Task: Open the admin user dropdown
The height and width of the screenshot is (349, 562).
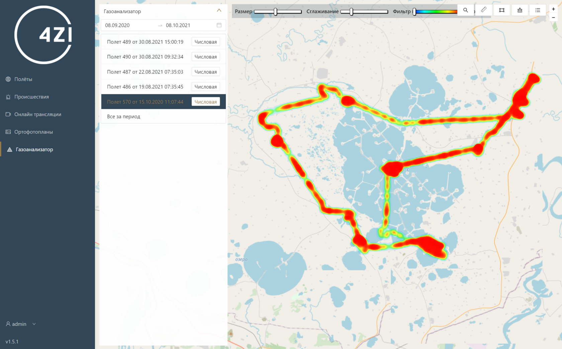Action: click(x=21, y=324)
